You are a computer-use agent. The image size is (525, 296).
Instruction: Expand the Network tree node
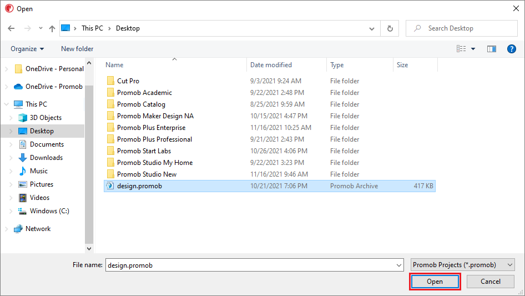(6, 229)
